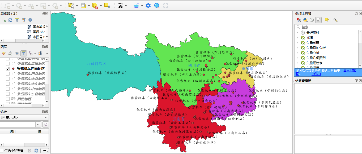Toggle results viewer document icon
The width and height of the screenshot is (362, 154).
tap(318, 20)
